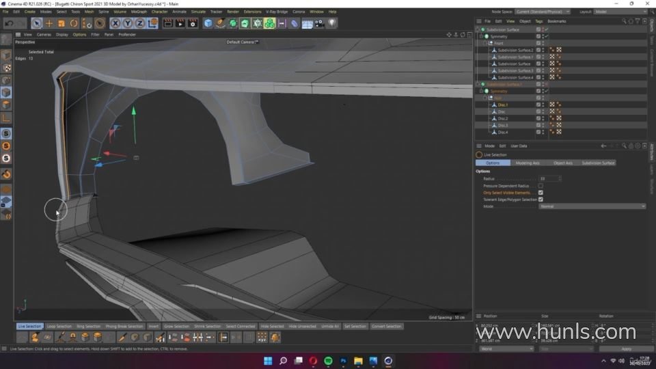Render the current view
The width and height of the screenshot is (656, 369).
pos(168,23)
